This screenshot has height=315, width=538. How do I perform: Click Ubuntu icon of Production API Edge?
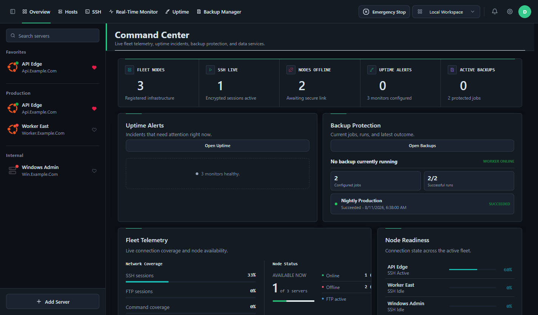[x=13, y=108]
